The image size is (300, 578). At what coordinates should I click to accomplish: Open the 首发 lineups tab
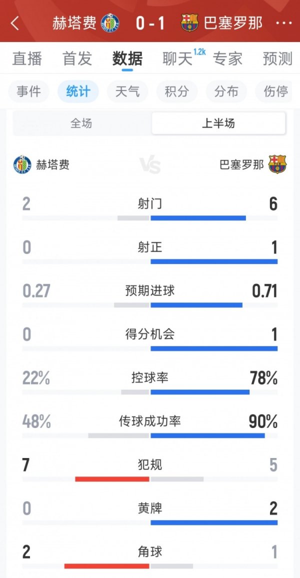tap(78, 58)
